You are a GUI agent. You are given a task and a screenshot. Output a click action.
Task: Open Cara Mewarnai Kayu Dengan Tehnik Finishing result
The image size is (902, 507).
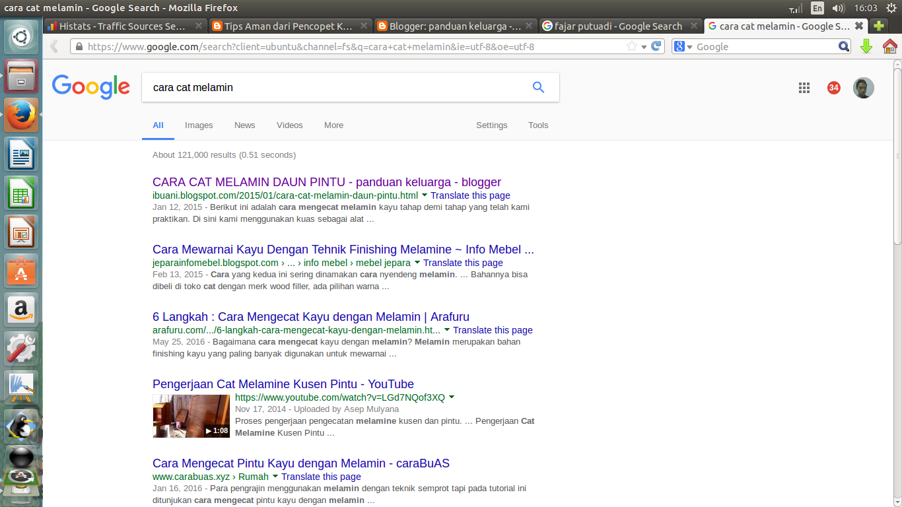coord(343,250)
